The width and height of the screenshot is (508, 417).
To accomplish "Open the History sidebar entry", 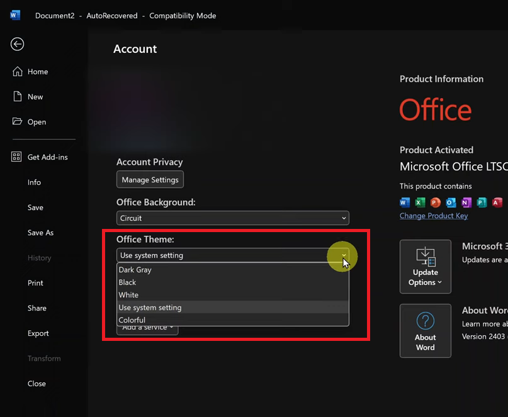I will click(x=40, y=258).
